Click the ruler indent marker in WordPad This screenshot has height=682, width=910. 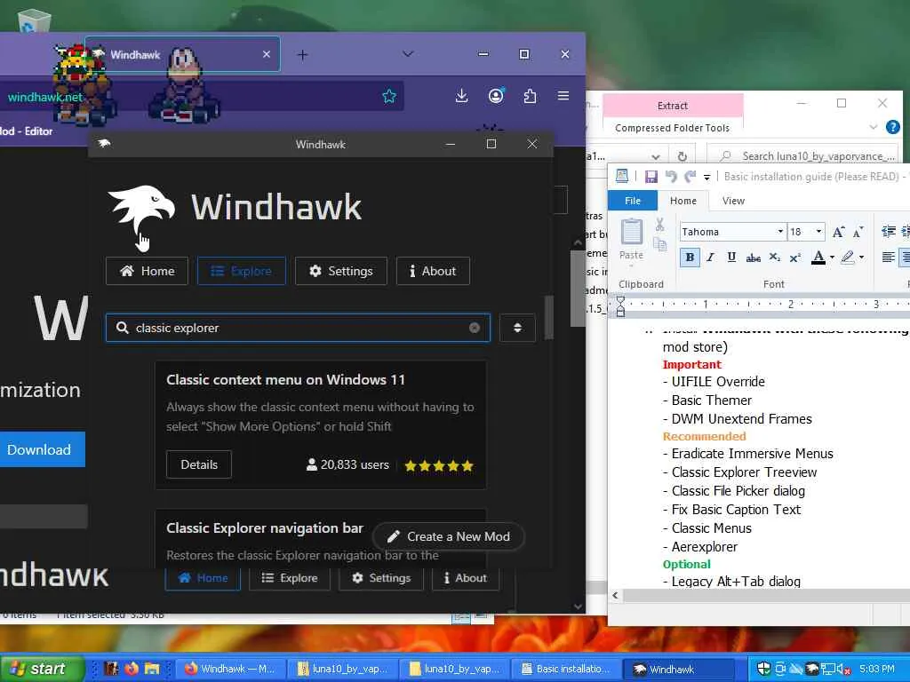click(x=620, y=306)
